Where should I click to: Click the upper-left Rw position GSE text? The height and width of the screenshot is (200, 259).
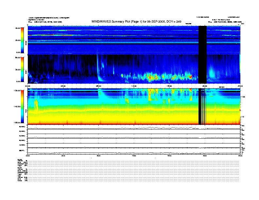(x=45, y=22)
